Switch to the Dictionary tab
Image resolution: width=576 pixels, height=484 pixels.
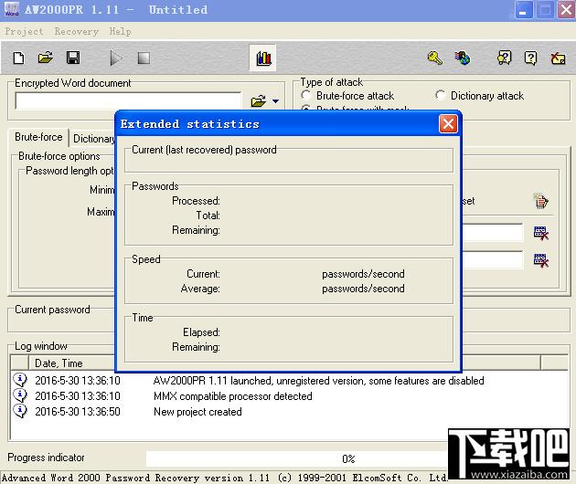pyautogui.click(x=93, y=139)
